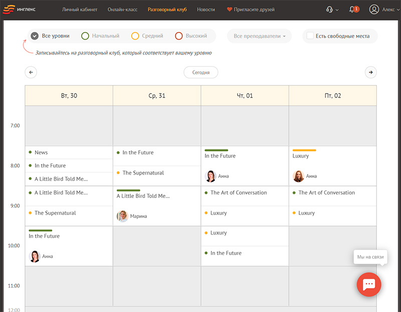Select the Начальный level filter
The height and width of the screenshot is (312, 401).
100,36
